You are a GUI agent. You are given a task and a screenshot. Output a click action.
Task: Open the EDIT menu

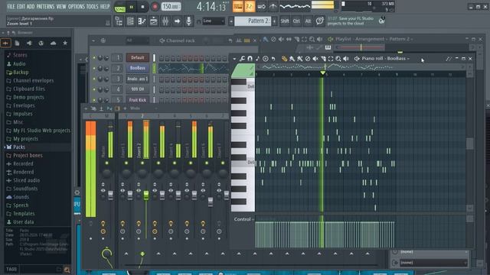pyautogui.click(x=21, y=6)
